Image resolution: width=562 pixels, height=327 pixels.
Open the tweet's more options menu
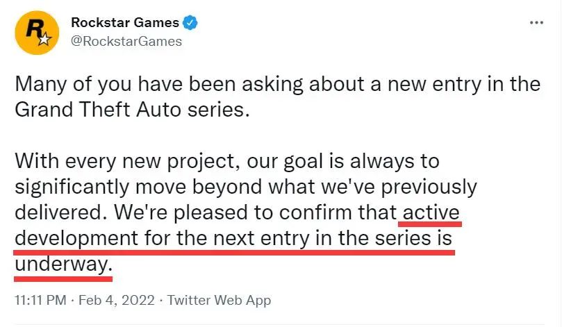click(x=536, y=23)
